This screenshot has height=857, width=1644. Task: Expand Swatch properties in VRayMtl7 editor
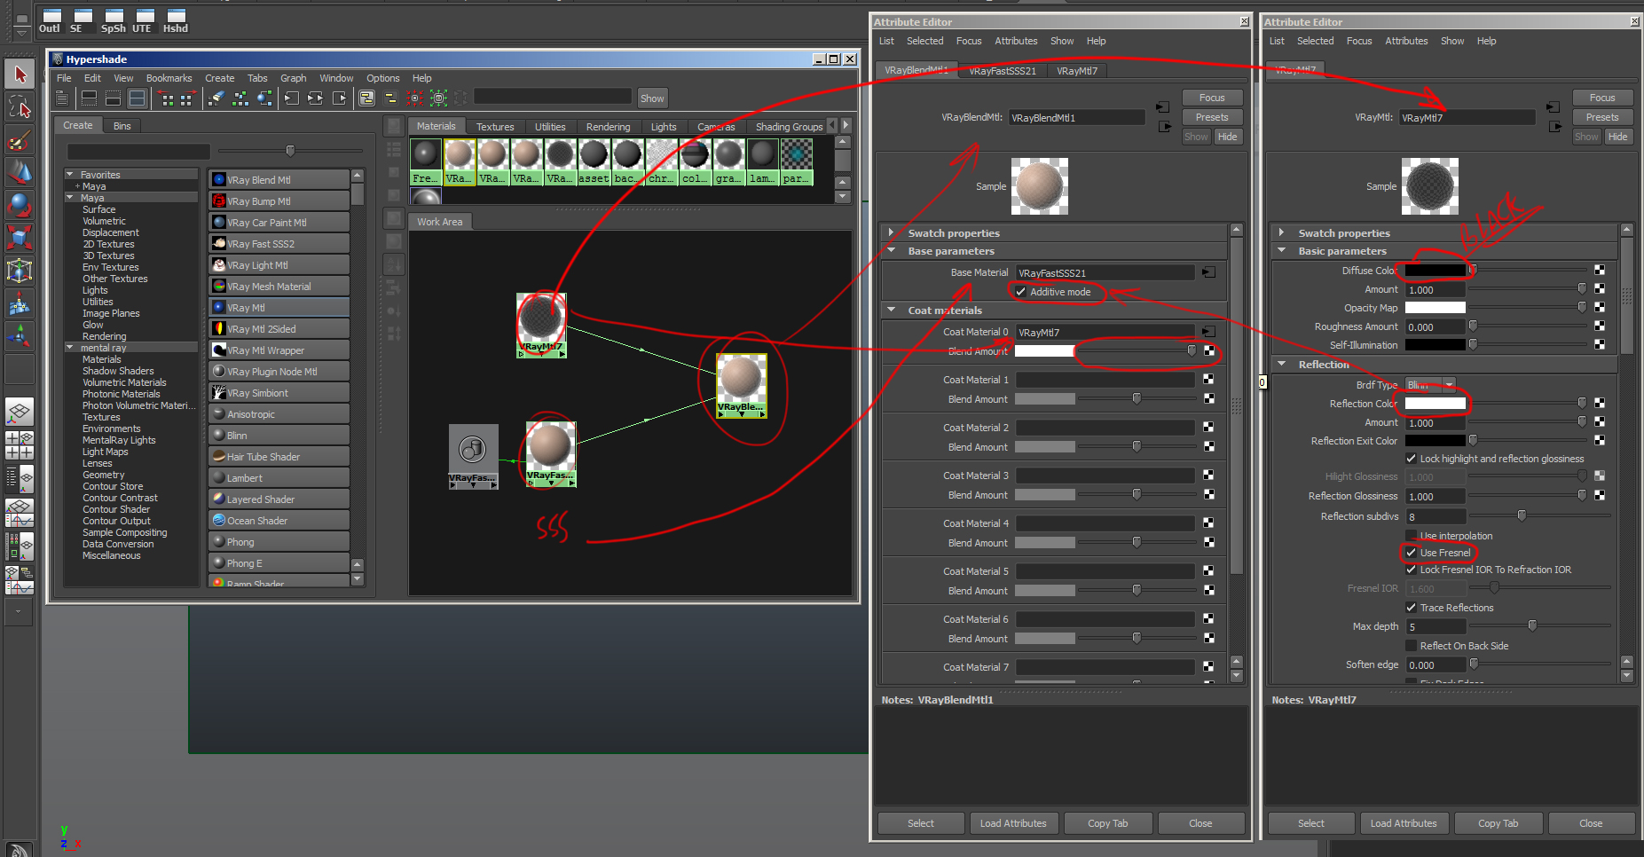click(x=1282, y=232)
